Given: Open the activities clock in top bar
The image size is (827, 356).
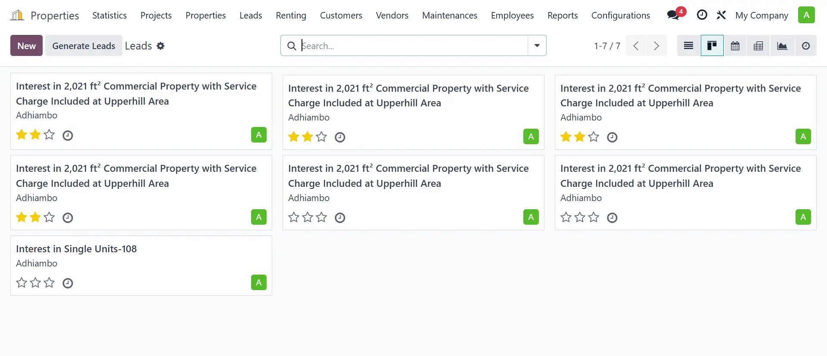Looking at the screenshot, I should (x=702, y=15).
